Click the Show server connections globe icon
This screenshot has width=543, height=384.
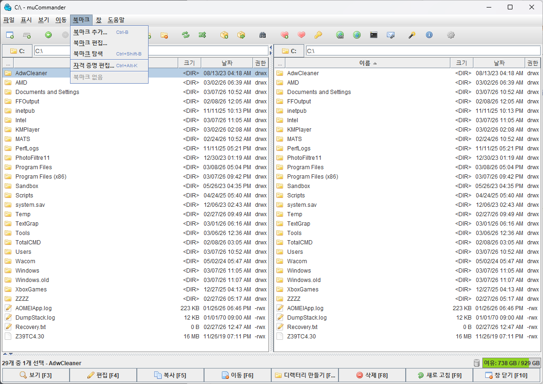point(357,35)
